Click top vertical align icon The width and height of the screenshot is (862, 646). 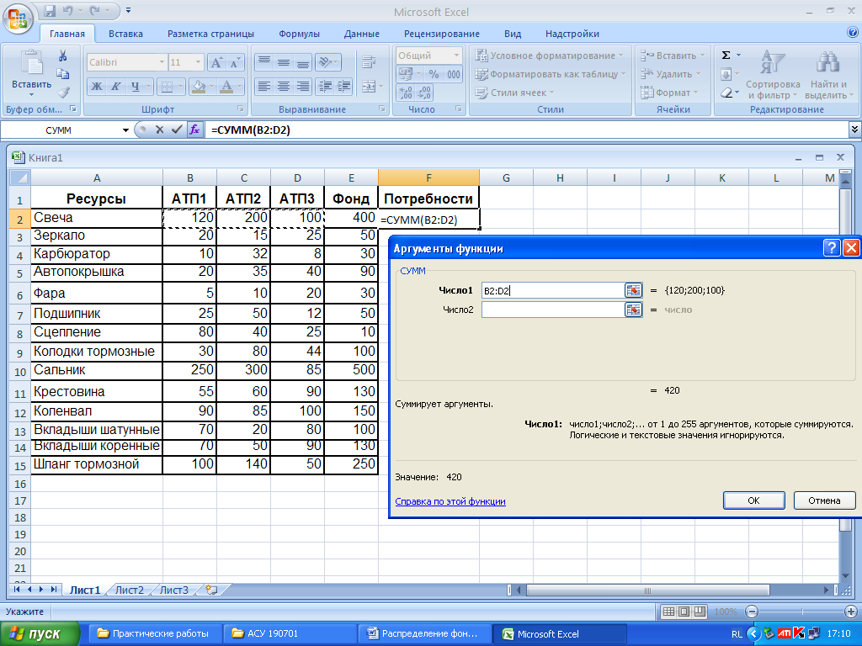(x=264, y=62)
